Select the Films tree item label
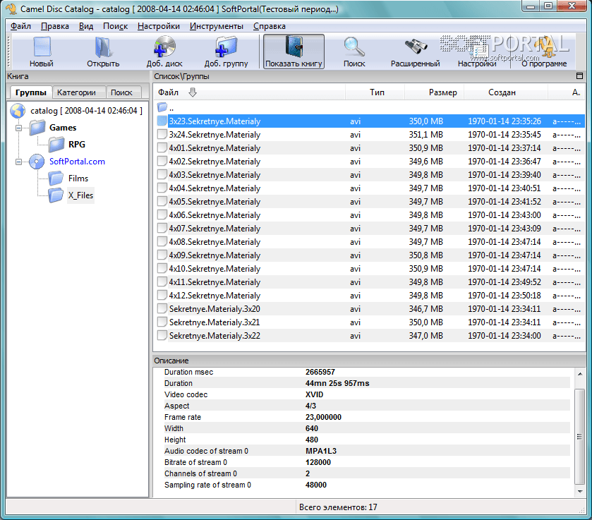Screen dimensions: 592x520 pos(78,179)
